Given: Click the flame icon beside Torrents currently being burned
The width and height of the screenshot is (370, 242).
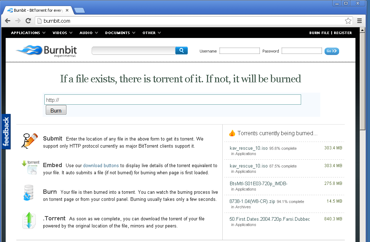Looking at the screenshot, I should click(x=232, y=133).
